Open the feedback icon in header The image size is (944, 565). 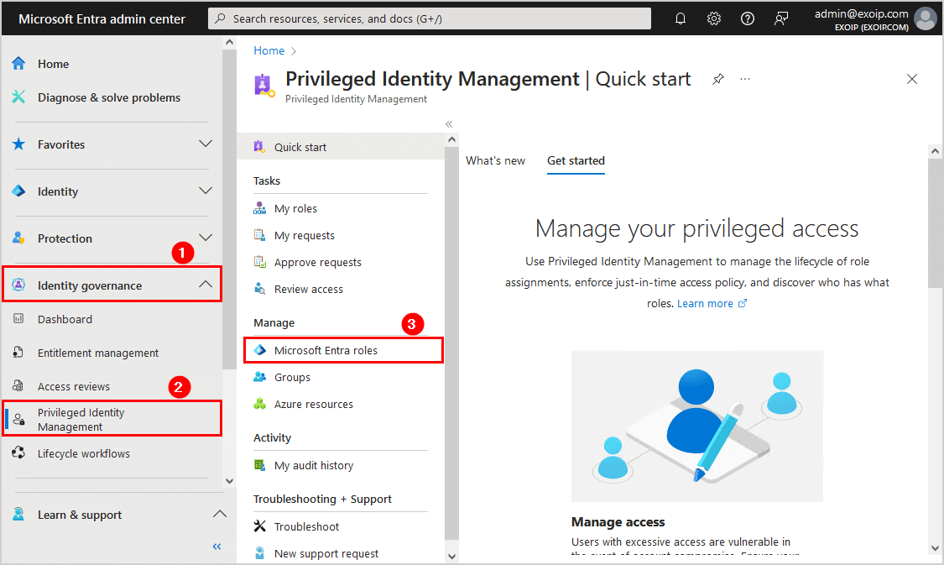781,18
